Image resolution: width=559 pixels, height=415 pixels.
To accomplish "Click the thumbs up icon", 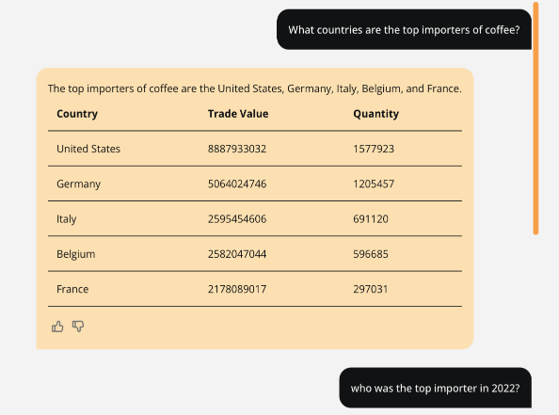I will [x=57, y=327].
